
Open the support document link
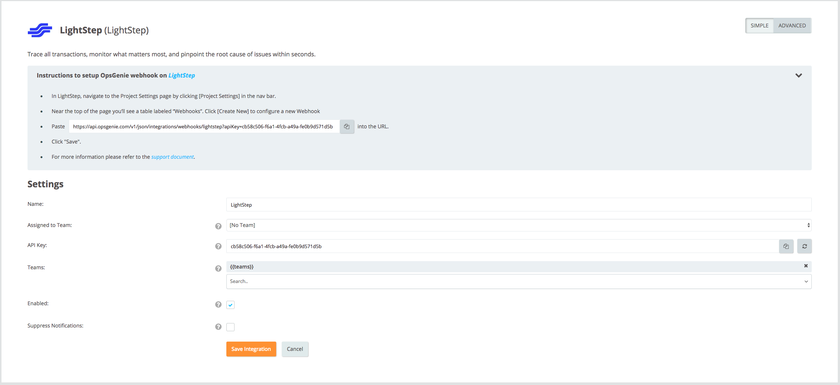click(172, 157)
